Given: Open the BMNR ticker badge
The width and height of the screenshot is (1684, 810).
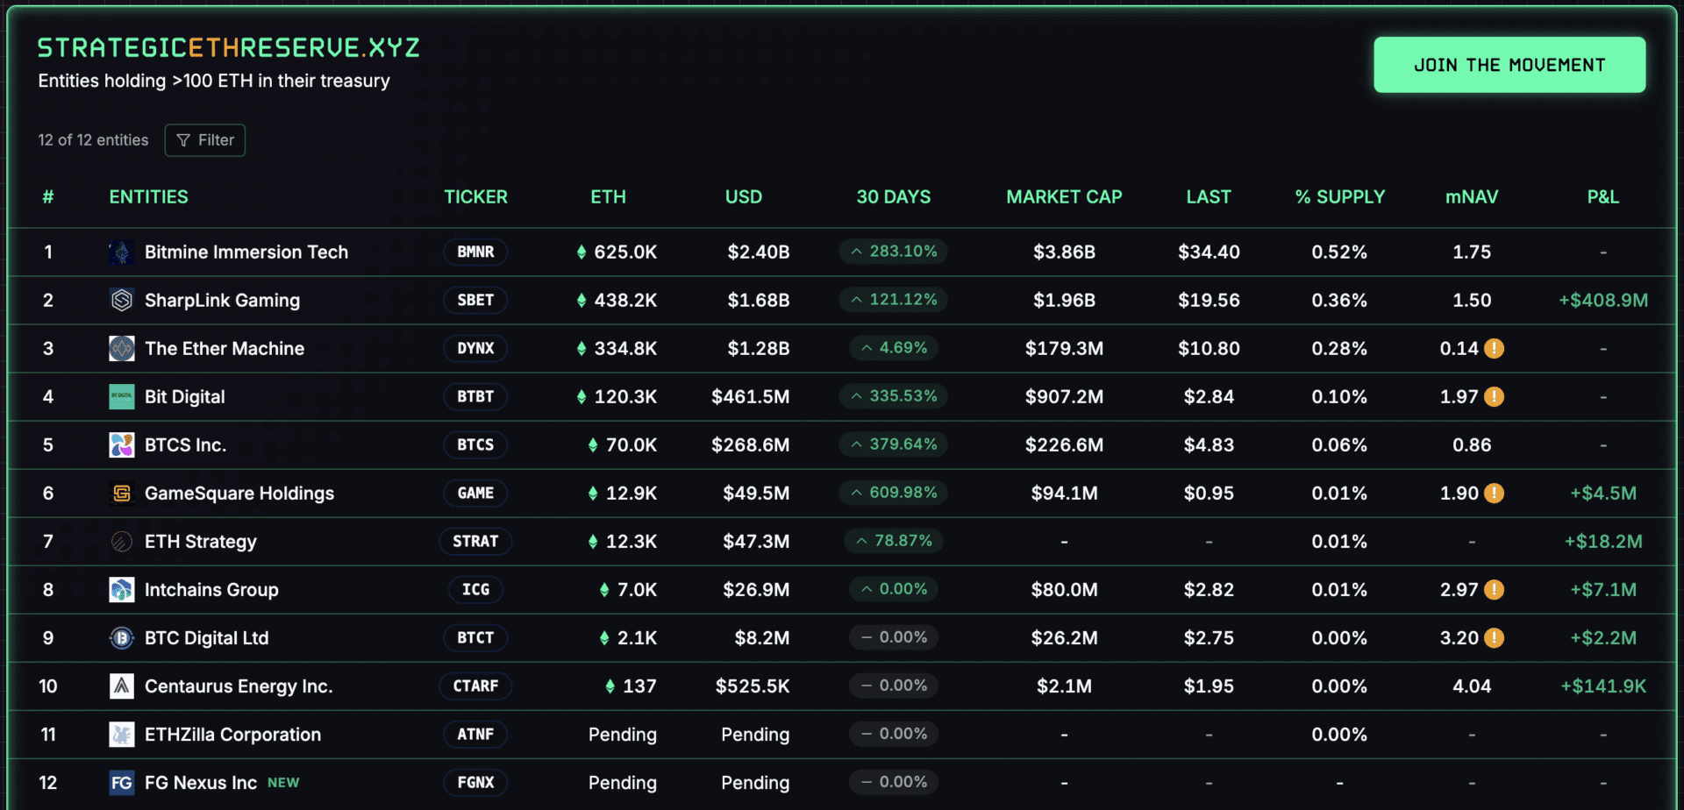Looking at the screenshot, I should coord(475,252).
